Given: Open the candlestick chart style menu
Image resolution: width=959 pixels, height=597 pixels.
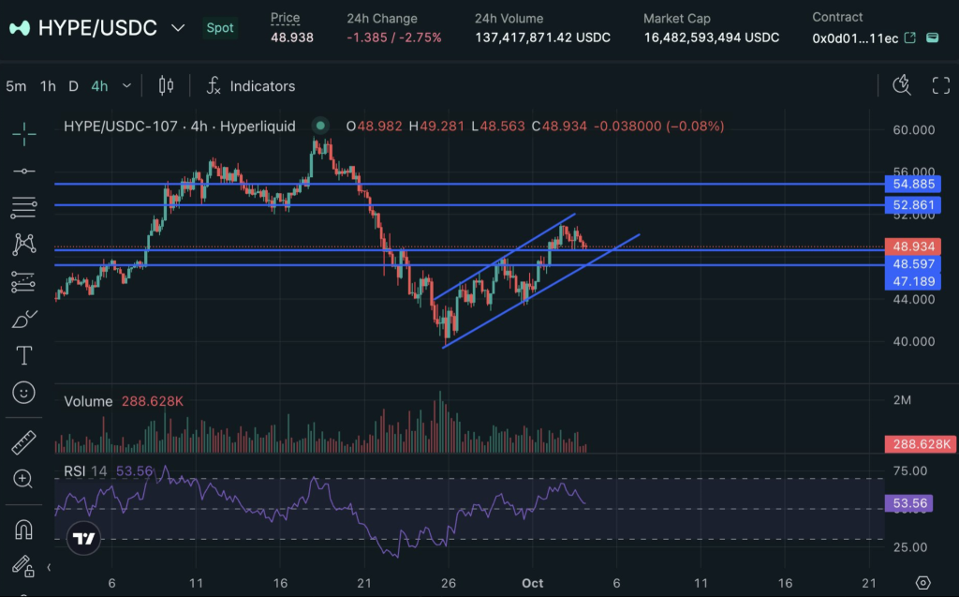Looking at the screenshot, I should pos(166,85).
